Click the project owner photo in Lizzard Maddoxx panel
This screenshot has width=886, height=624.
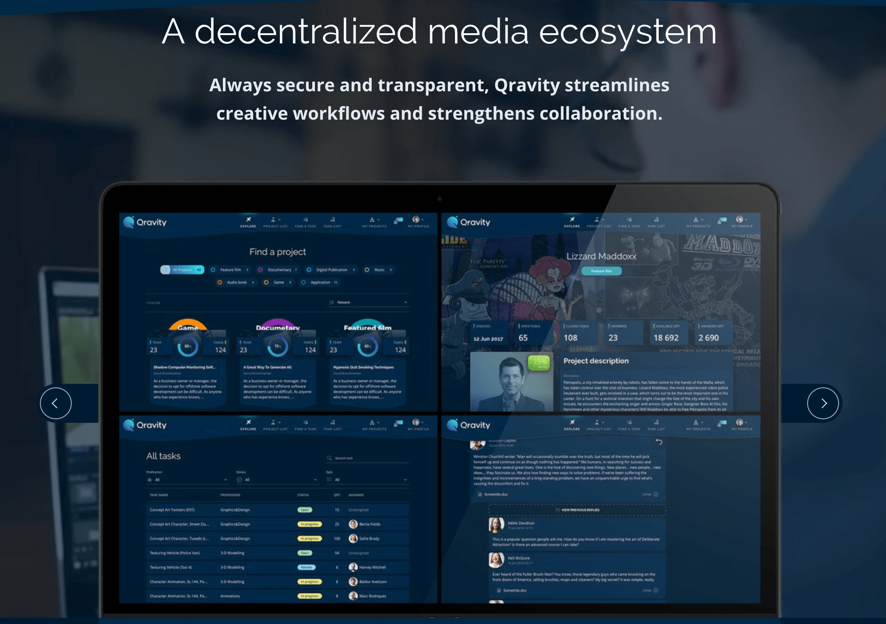(512, 382)
